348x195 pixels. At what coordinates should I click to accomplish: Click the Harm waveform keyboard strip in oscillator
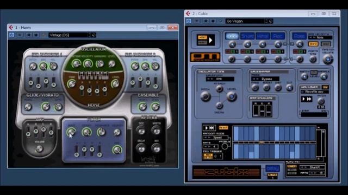pos(93,76)
